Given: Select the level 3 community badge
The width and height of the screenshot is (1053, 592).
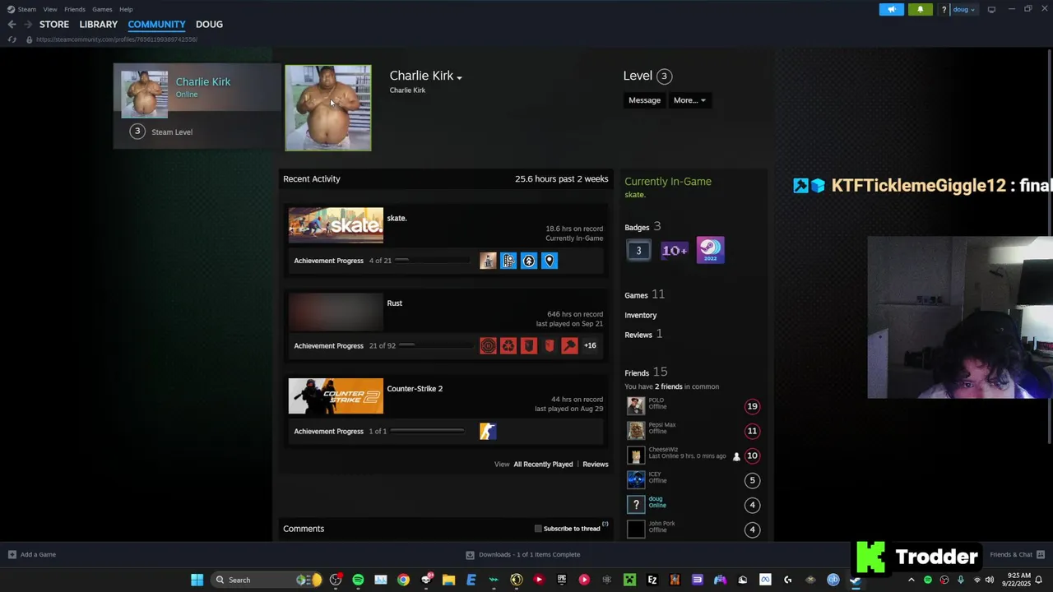Looking at the screenshot, I should [638, 251].
